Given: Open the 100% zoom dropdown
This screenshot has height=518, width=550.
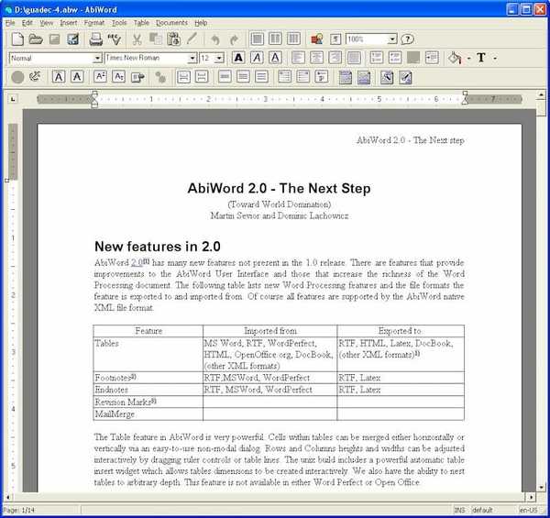Looking at the screenshot, I should (x=392, y=39).
